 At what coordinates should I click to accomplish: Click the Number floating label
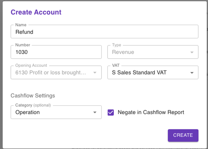click(23, 45)
